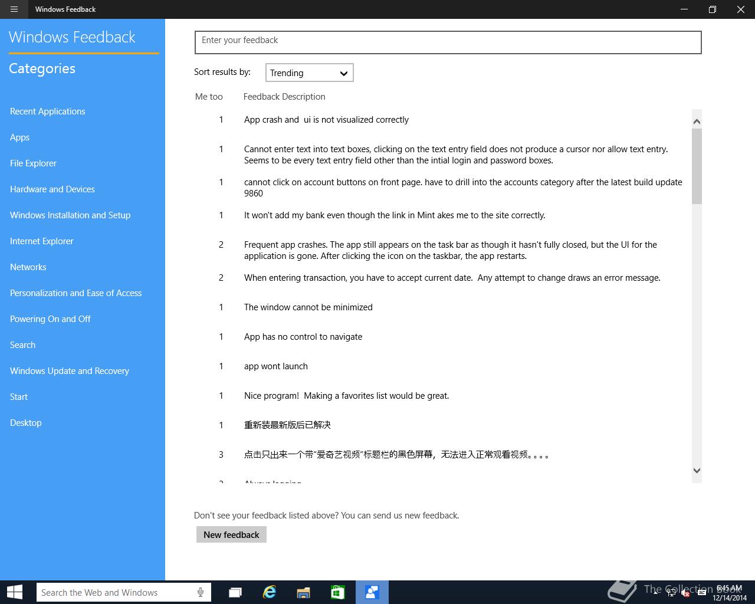Viewport: 755px width, 604px height.
Task: Open 'When entering transaction' feedback item
Action: (452, 278)
